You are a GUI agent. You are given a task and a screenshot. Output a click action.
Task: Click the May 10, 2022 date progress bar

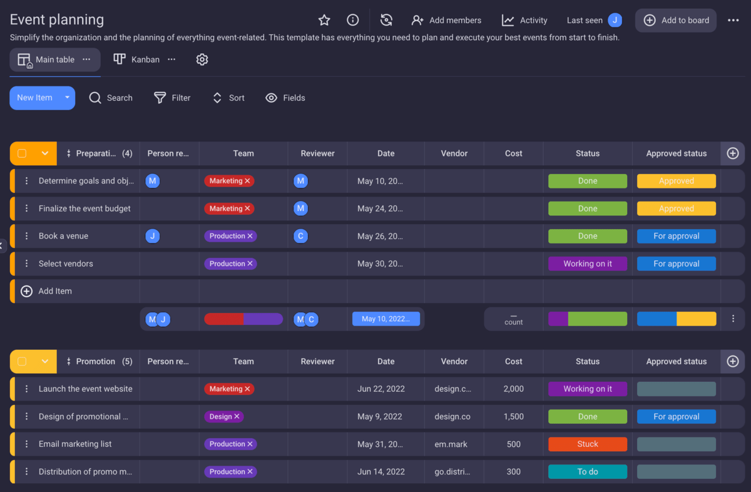pos(386,319)
